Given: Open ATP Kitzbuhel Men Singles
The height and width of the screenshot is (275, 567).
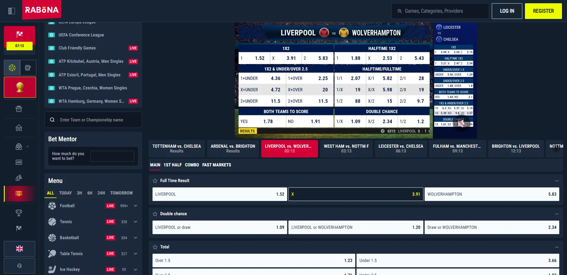Looking at the screenshot, I should point(91,61).
